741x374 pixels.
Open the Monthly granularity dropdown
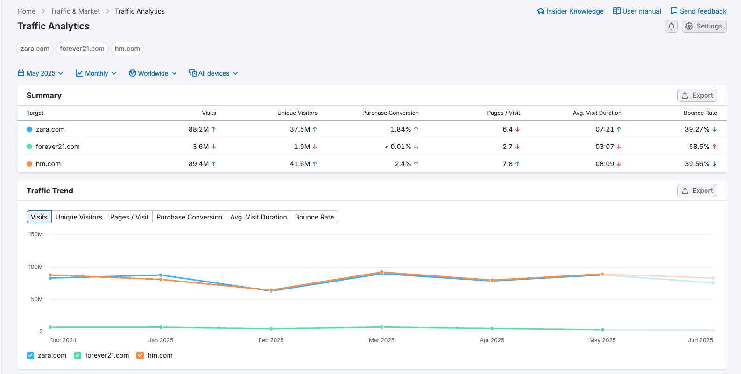coord(96,73)
